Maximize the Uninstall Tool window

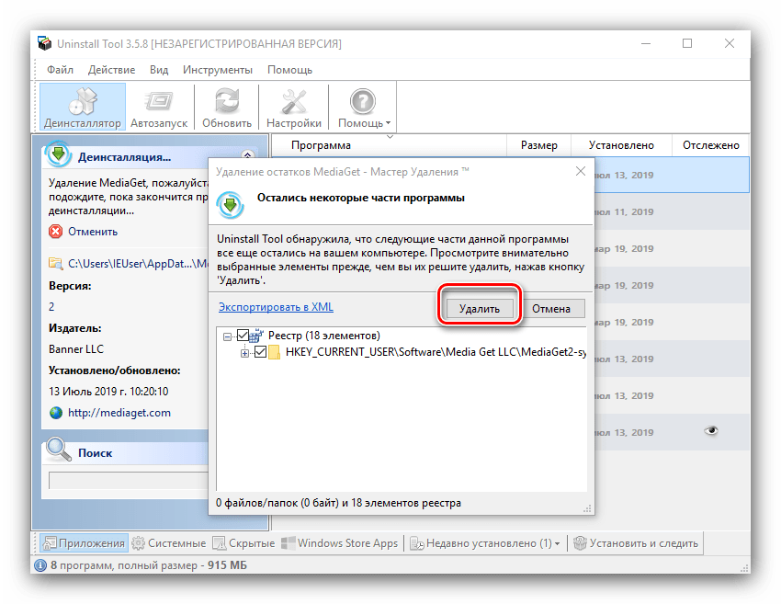pos(687,43)
